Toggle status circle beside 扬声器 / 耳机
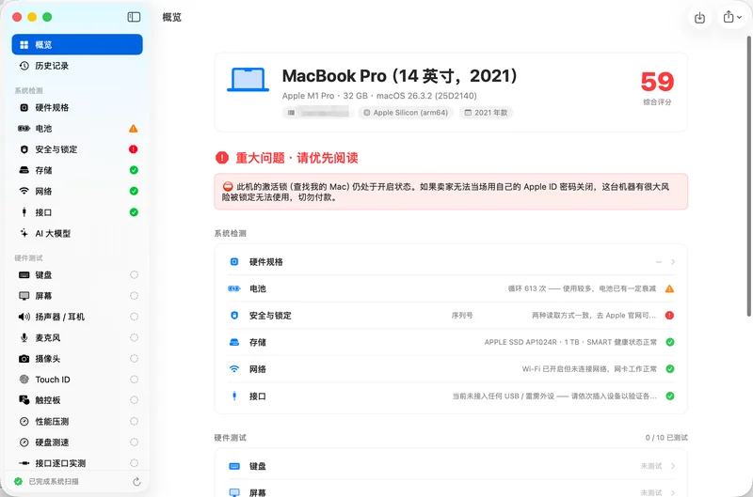The image size is (753, 497). pos(134,317)
